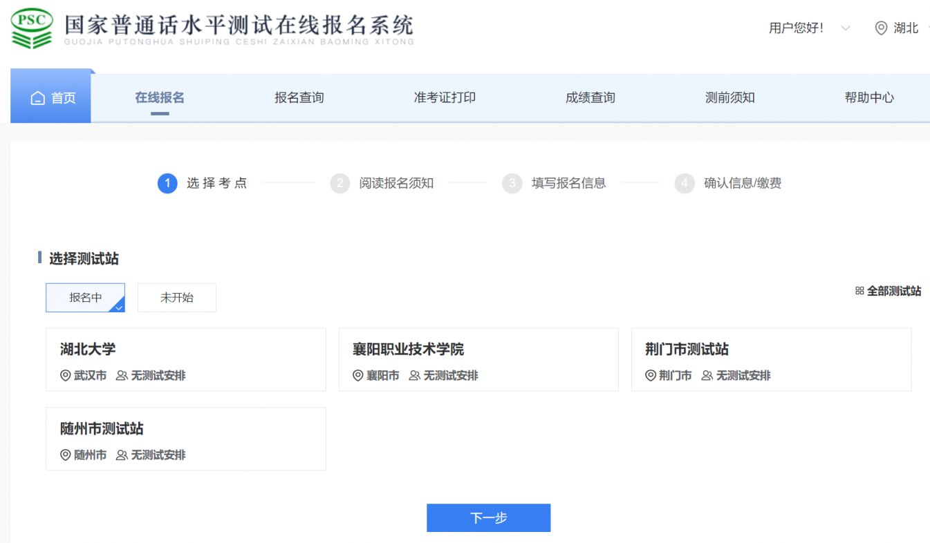Click the 武汉市 city label
Screen dimensions: 930x543
tap(91, 376)
